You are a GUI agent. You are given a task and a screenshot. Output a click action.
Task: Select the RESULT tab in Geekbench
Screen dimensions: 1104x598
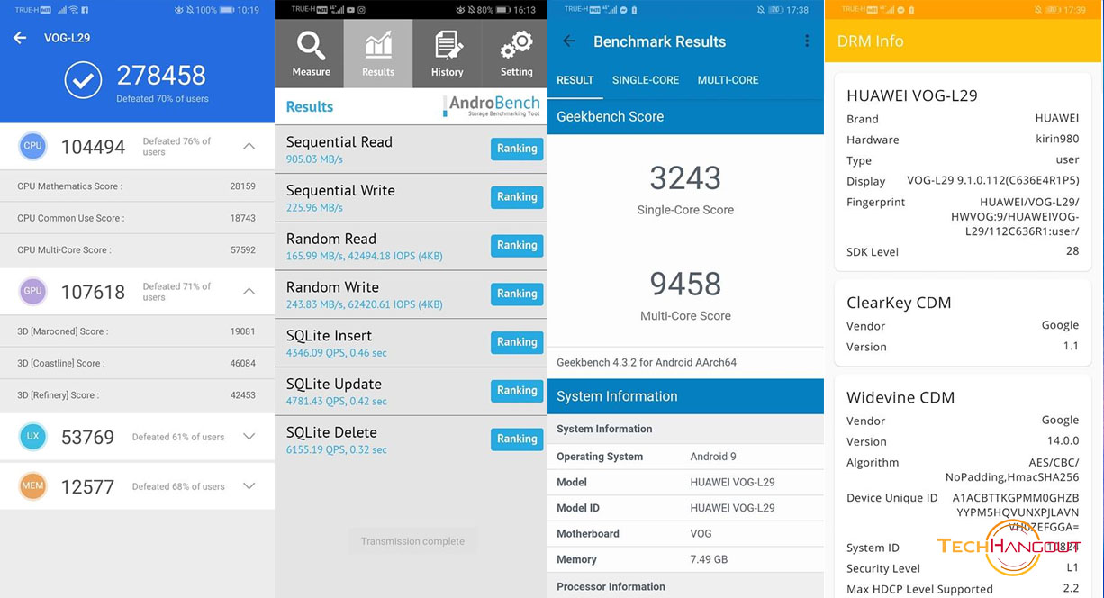pyautogui.click(x=575, y=80)
